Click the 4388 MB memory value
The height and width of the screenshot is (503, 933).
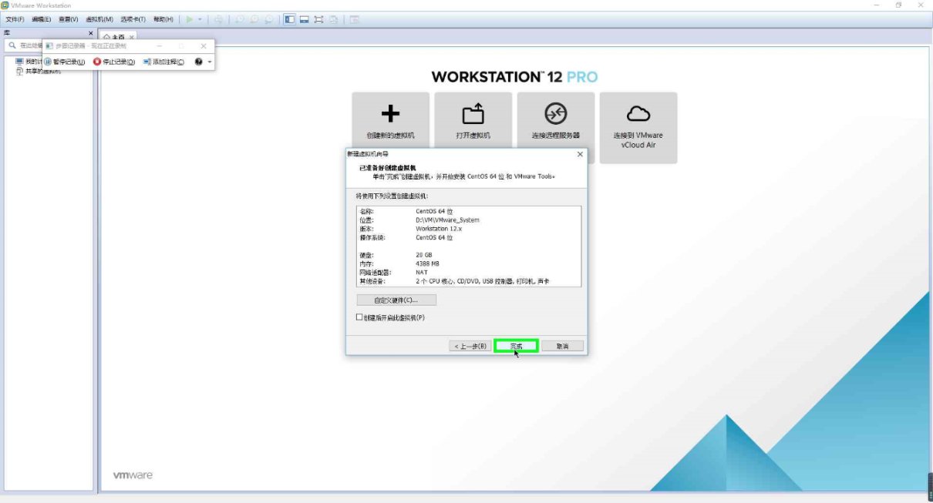point(427,263)
